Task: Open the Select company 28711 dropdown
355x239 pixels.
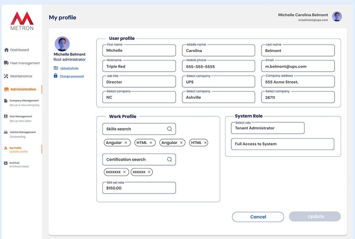Action: coord(298,97)
